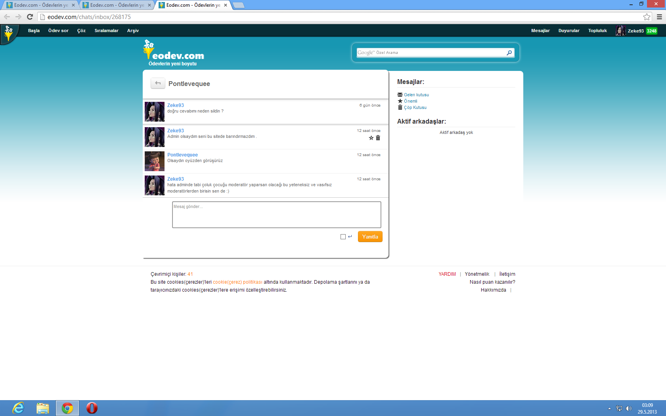Click the Zeke93 name on the 'Admin olsaydım' message

pyautogui.click(x=176, y=131)
